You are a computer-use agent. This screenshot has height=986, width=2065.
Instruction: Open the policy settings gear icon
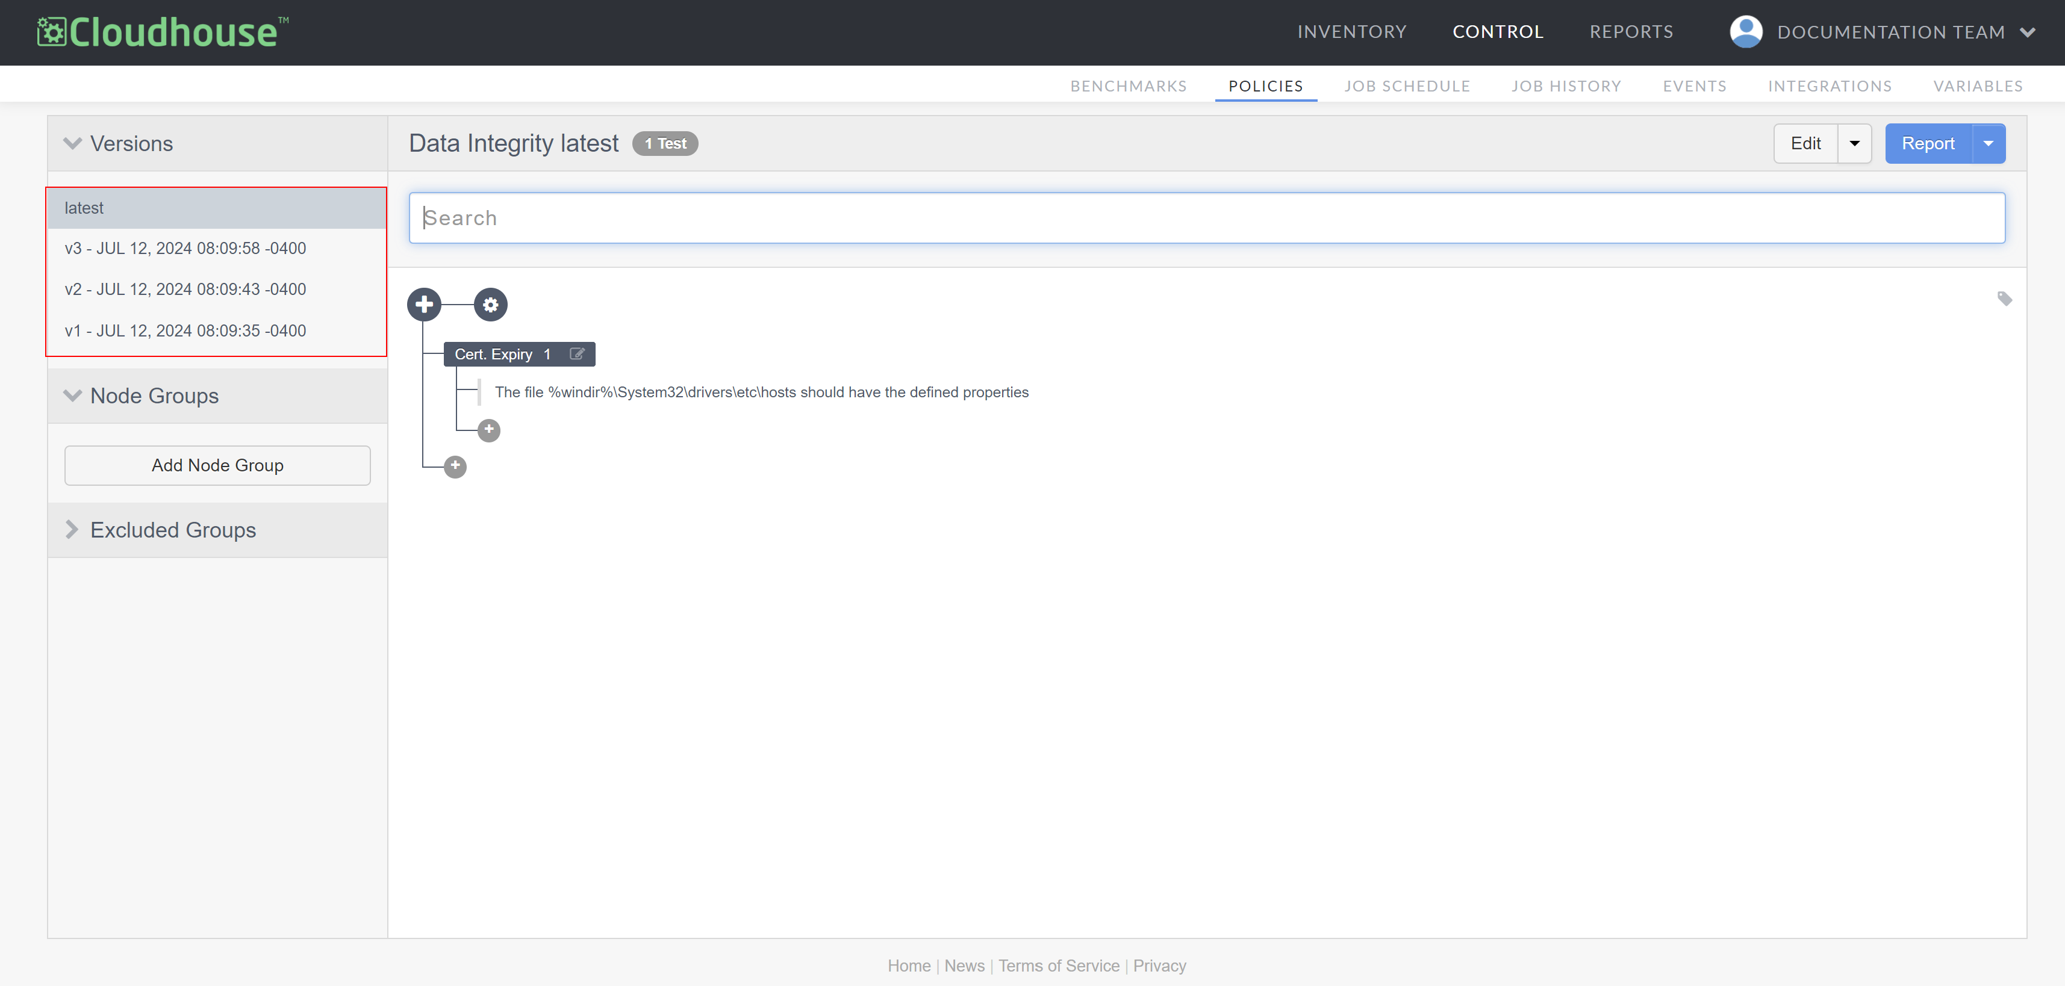[491, 305]
